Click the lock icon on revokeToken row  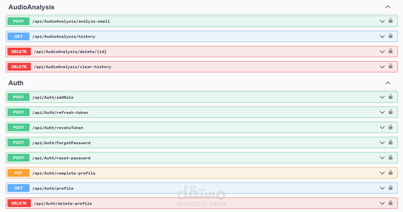[390, 127]
